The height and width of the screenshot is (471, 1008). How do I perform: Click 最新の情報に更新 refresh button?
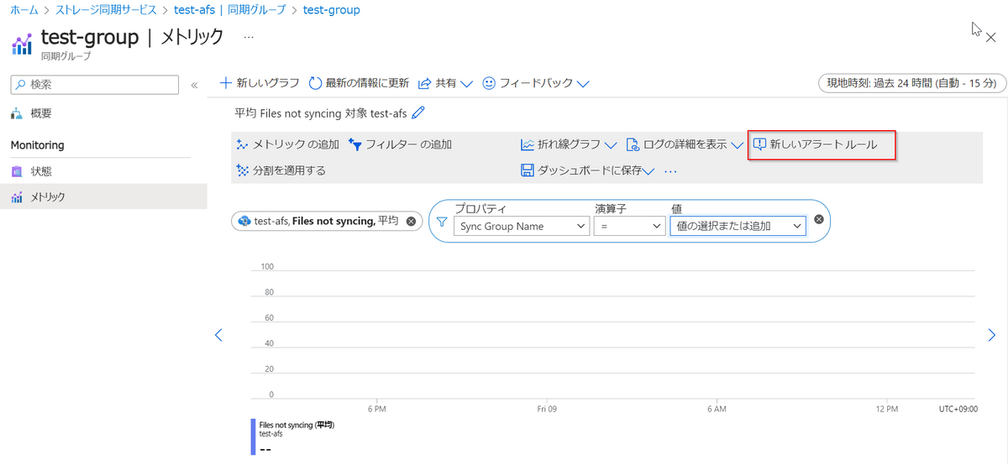[359, 83]
